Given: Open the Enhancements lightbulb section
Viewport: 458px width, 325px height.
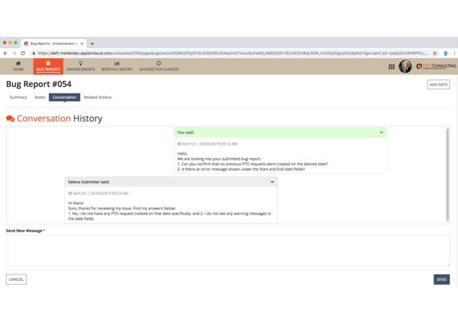Looking at the screenshot, I should [x=80, y=66].
